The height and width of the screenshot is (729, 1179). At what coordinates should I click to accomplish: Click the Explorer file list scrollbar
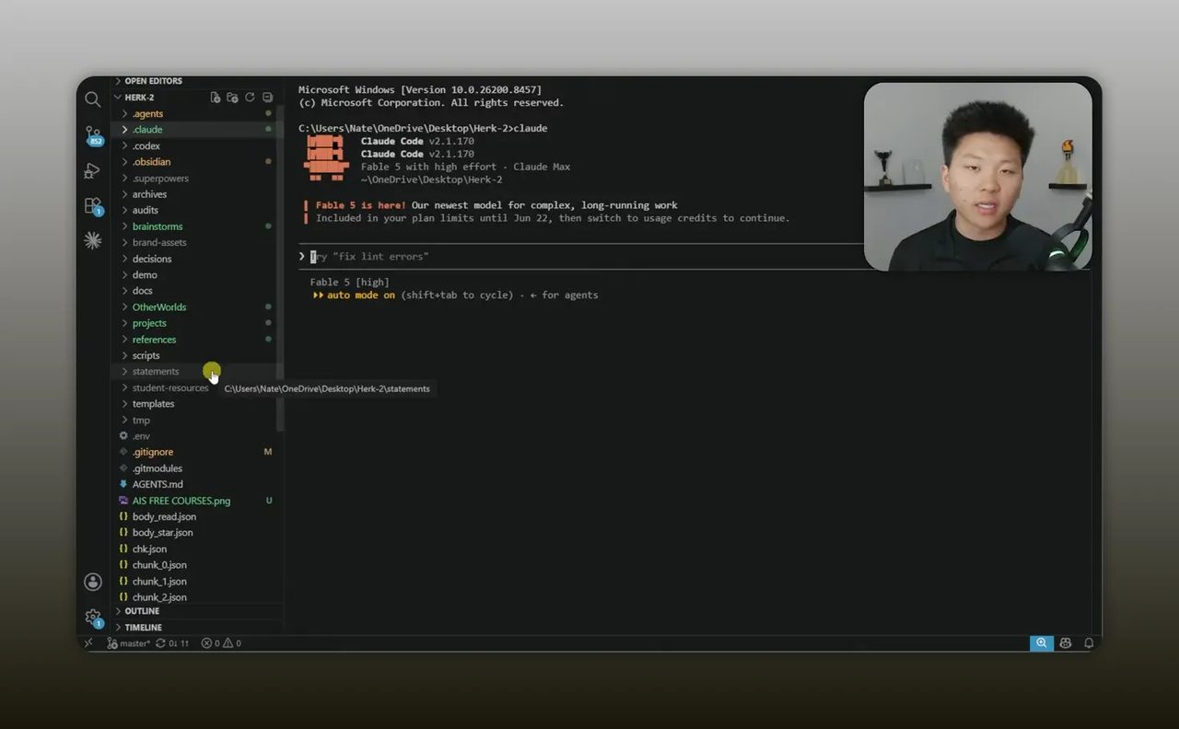[x=280, y=267]
